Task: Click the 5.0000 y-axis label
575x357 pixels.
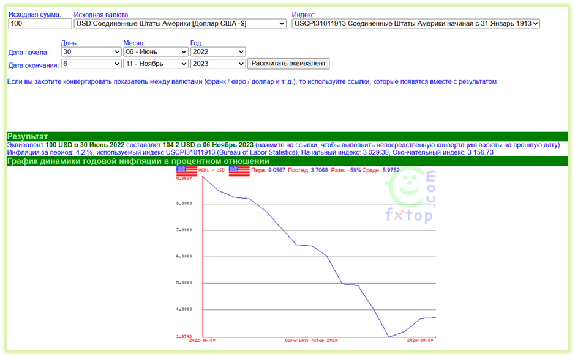Action: [x=184, y=283]
